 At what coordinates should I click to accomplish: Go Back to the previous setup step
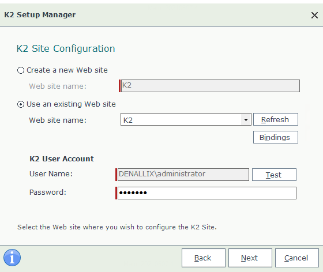[x=203, y=258]
